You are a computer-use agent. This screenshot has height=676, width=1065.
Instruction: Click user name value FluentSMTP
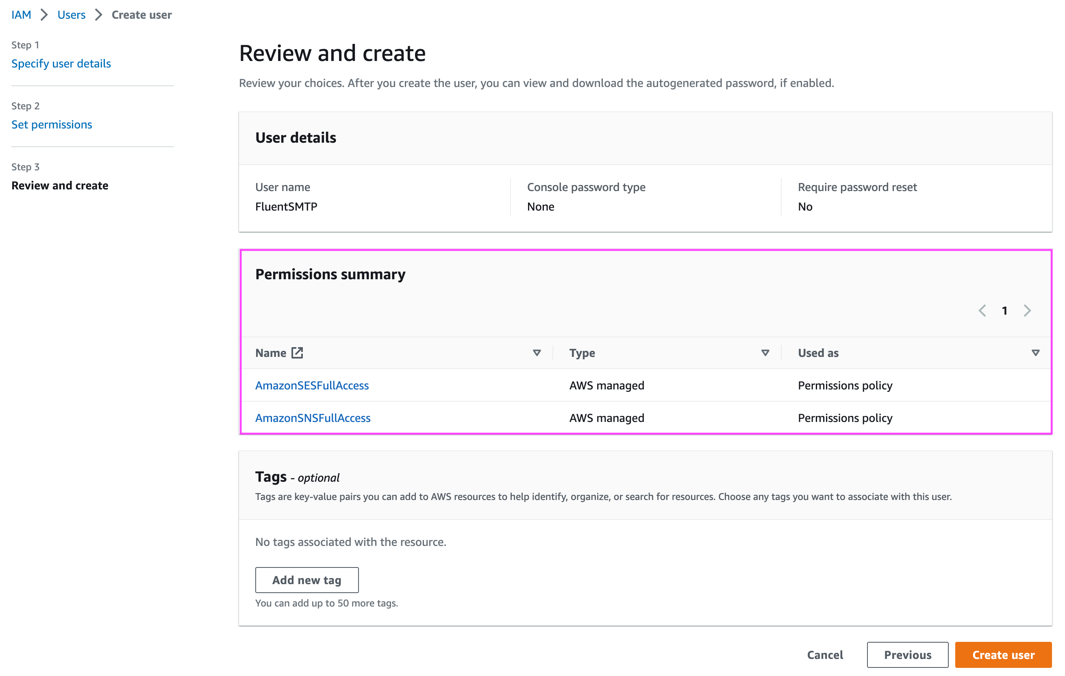(286, 206)
